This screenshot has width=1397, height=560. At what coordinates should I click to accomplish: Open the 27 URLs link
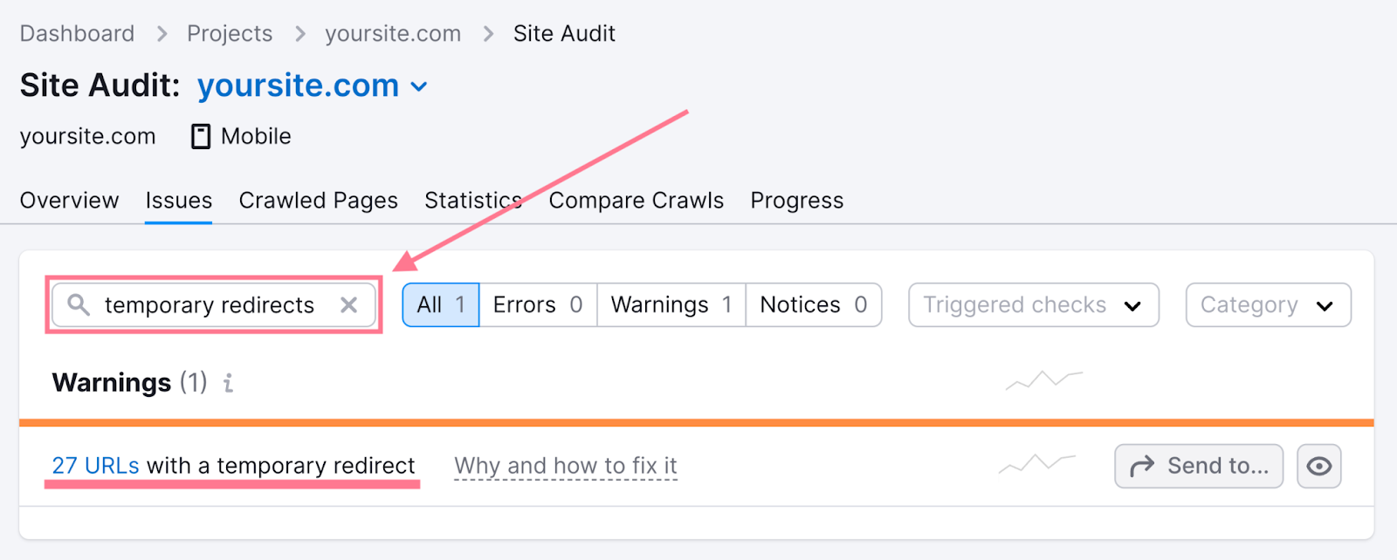pos(96,465)
